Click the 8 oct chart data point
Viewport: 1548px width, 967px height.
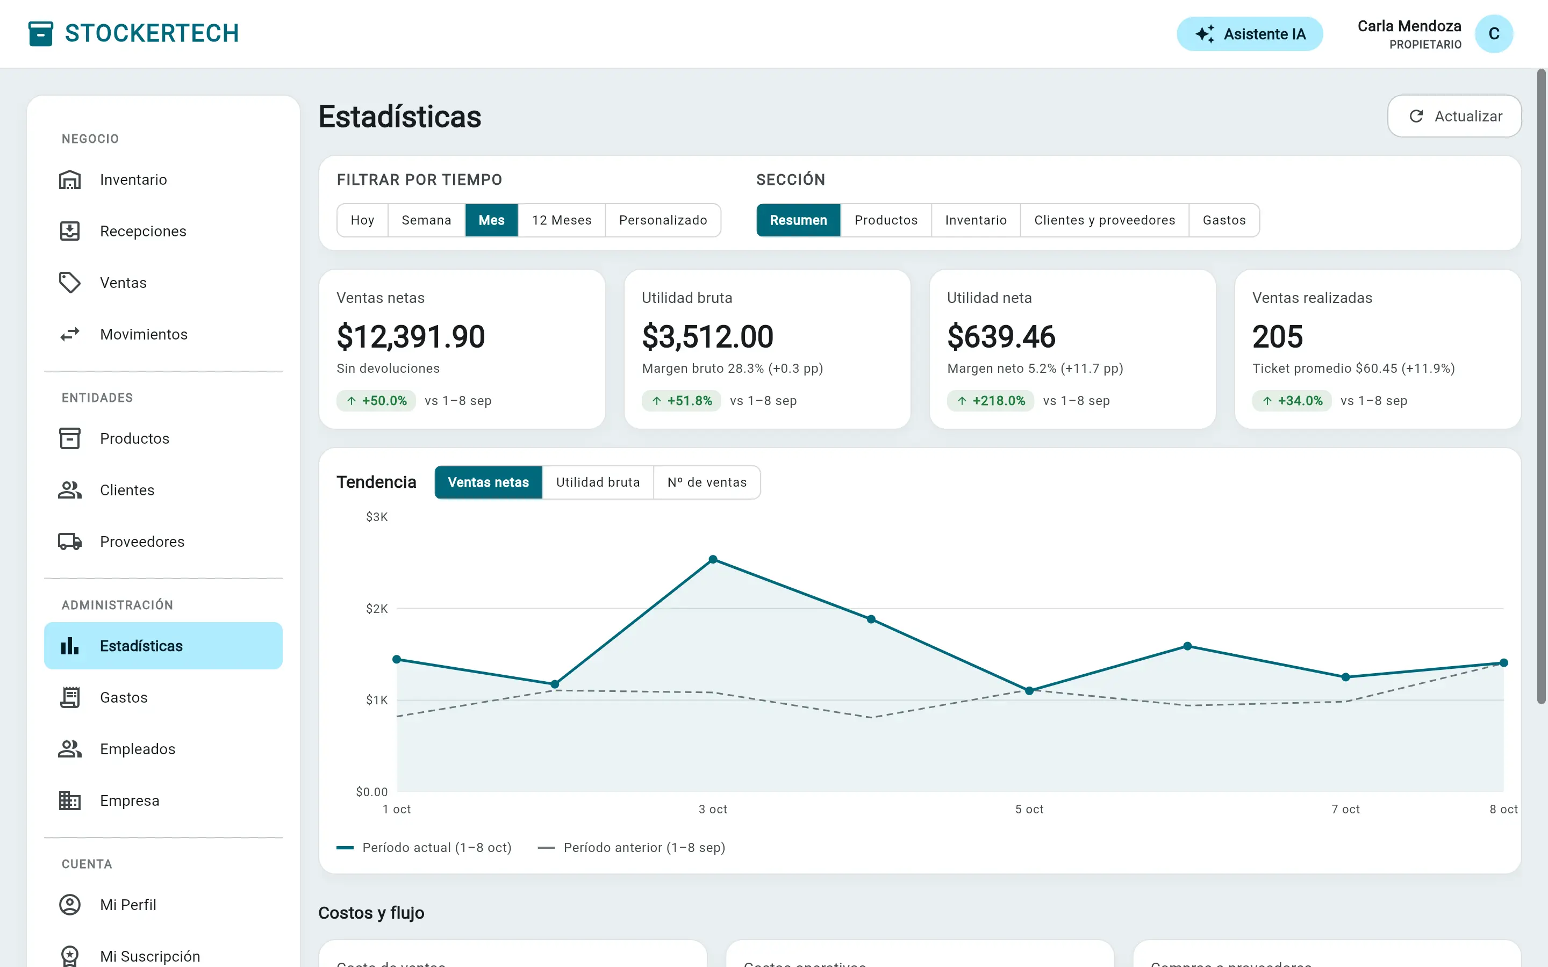[x=1503, y=662]
